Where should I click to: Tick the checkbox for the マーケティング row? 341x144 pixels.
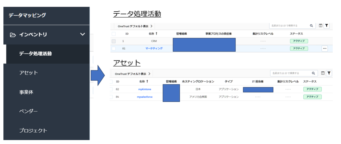(114, 49)
